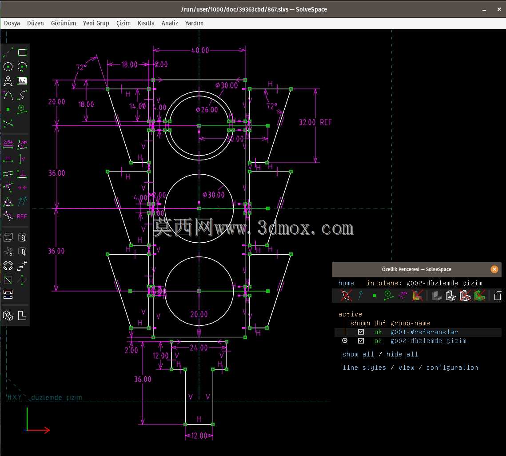Toggle faces visibility in Property window

click(417, 296)
